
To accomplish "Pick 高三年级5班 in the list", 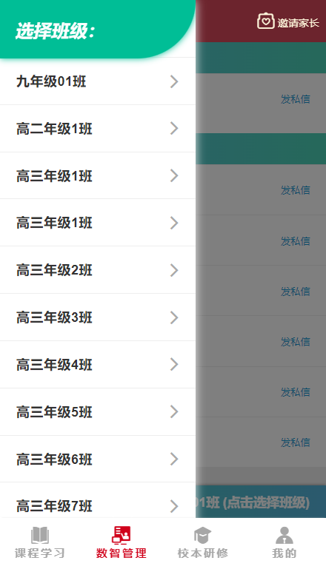I will 98,412.
